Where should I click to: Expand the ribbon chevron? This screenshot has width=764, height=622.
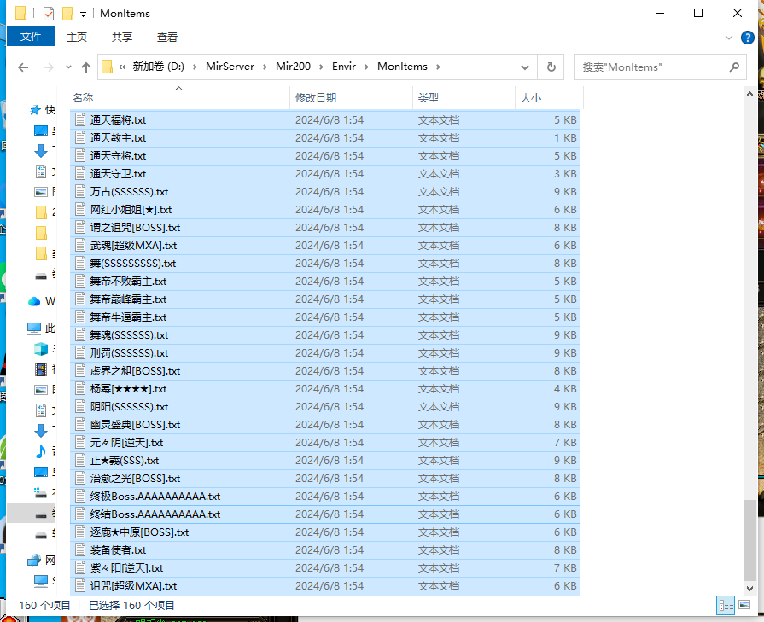click(729, 38)
